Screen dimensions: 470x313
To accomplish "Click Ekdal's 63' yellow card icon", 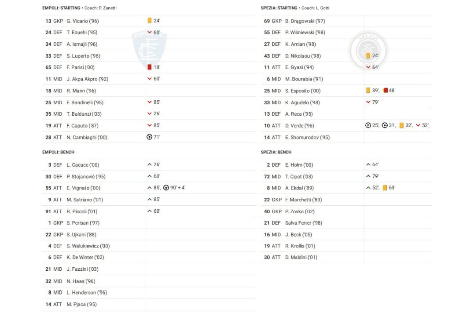I will (385, 188).
